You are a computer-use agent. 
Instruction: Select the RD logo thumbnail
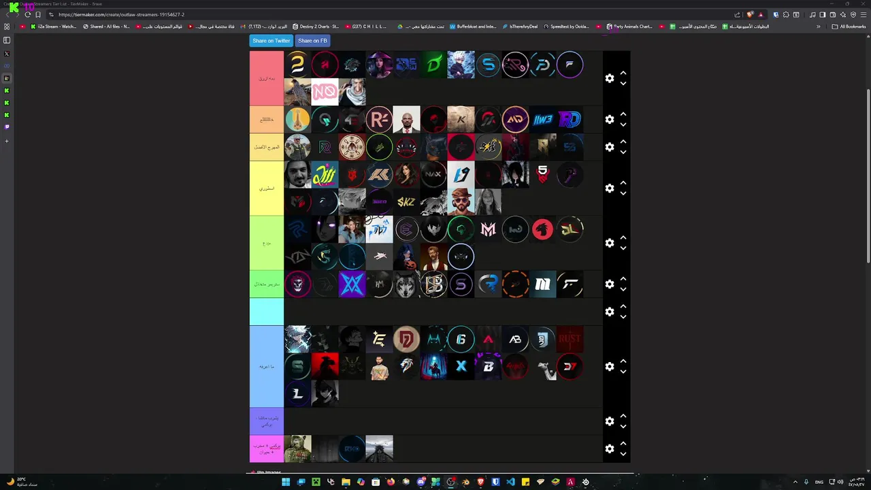click(x=570, y=120)
